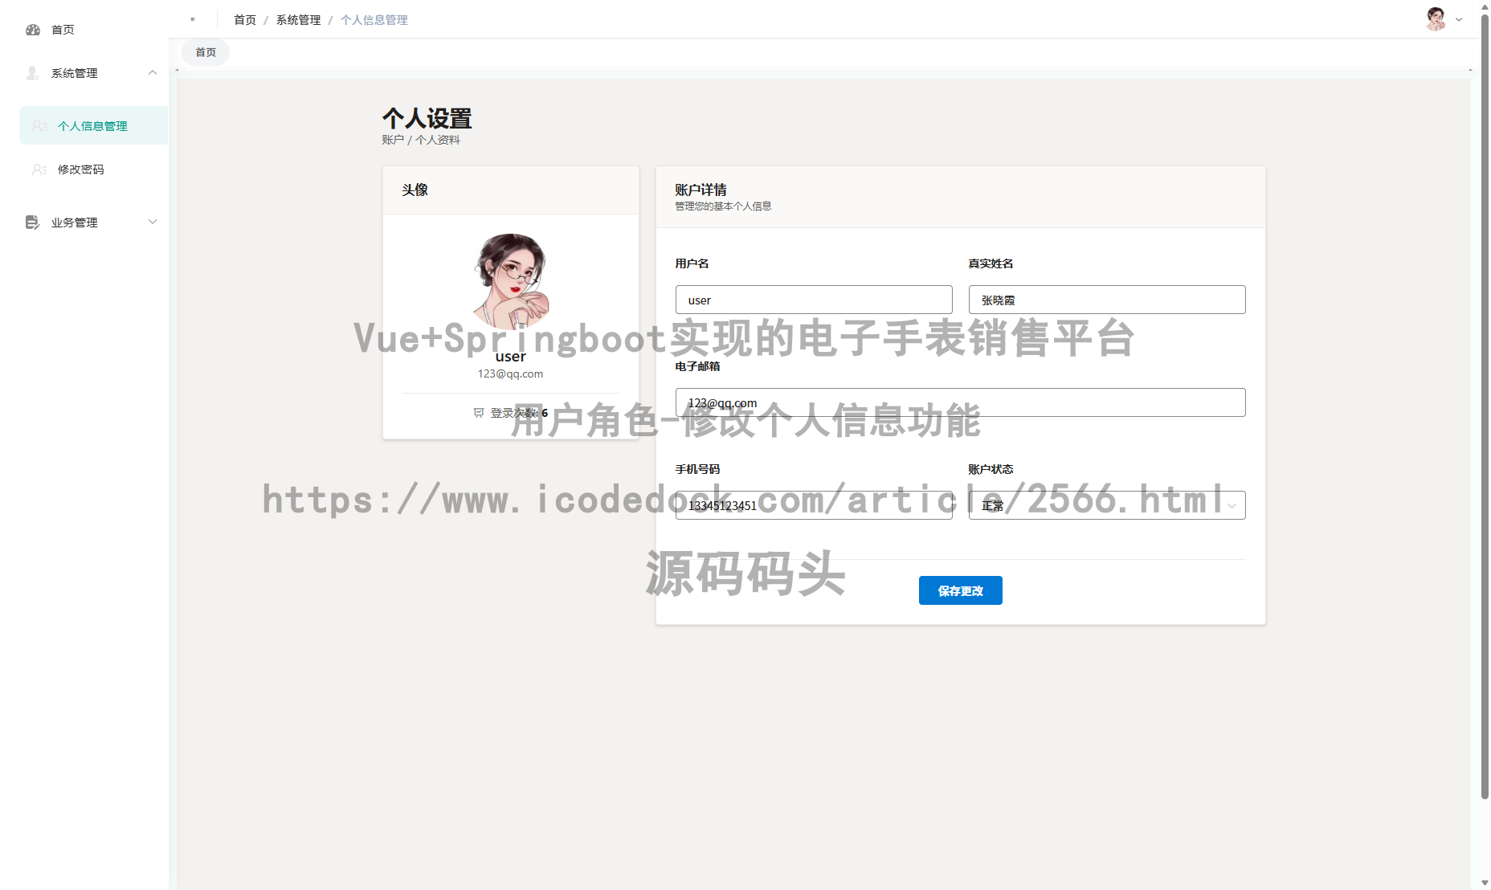Click the sidebar collapse icon near breadcrumb
The height and width of the screenshot is (890, 1491).
tap(192, 18)
